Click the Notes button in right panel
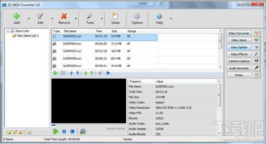Image resolution: width=267 pixels, height=144 pixels. (239, 75)
